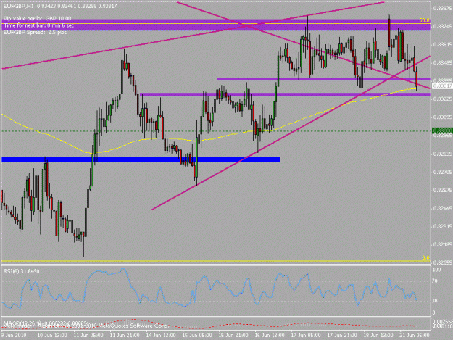This screenshot has width=453, height=340.
Task: Click the 0.82575 price axis label
Action: click(x=442, y=190)
